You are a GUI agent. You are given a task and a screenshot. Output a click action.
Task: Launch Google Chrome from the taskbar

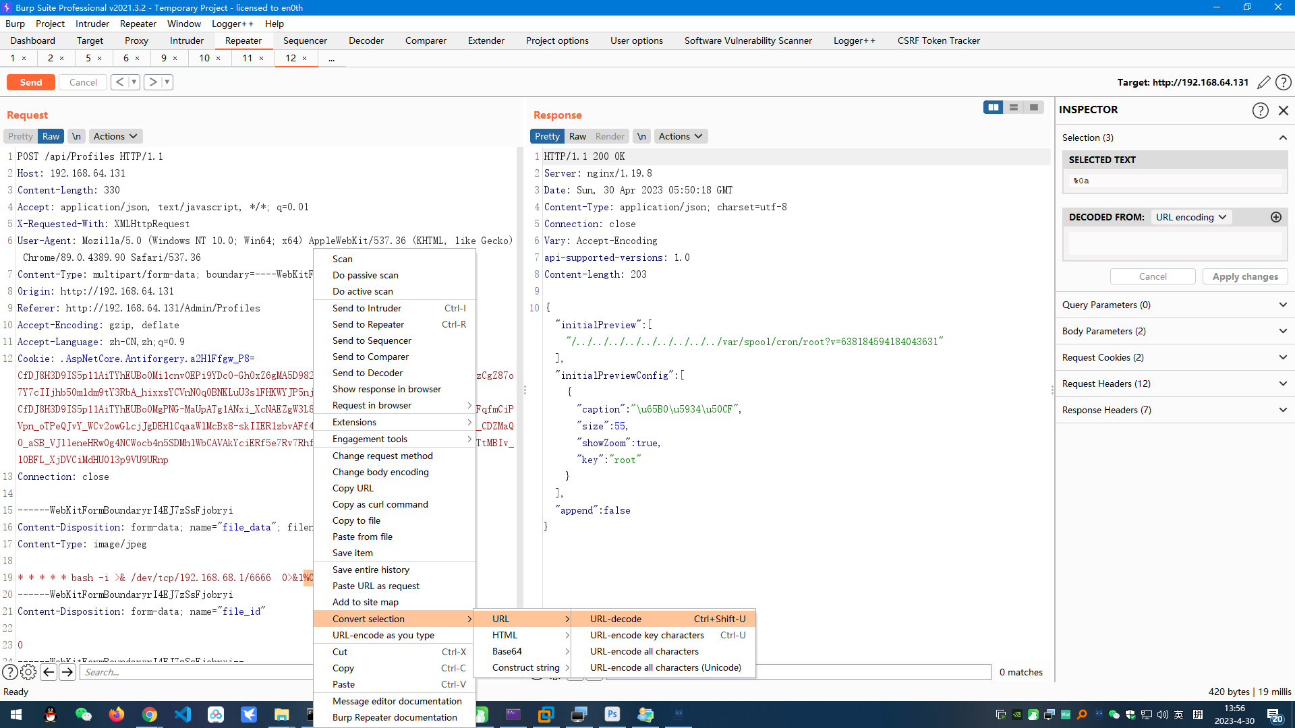pos(150,715)
